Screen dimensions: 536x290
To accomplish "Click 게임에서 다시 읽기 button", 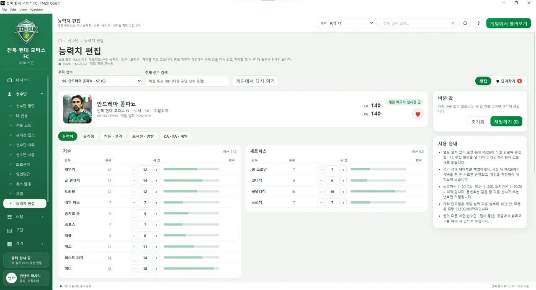I will tap(255, 81).
